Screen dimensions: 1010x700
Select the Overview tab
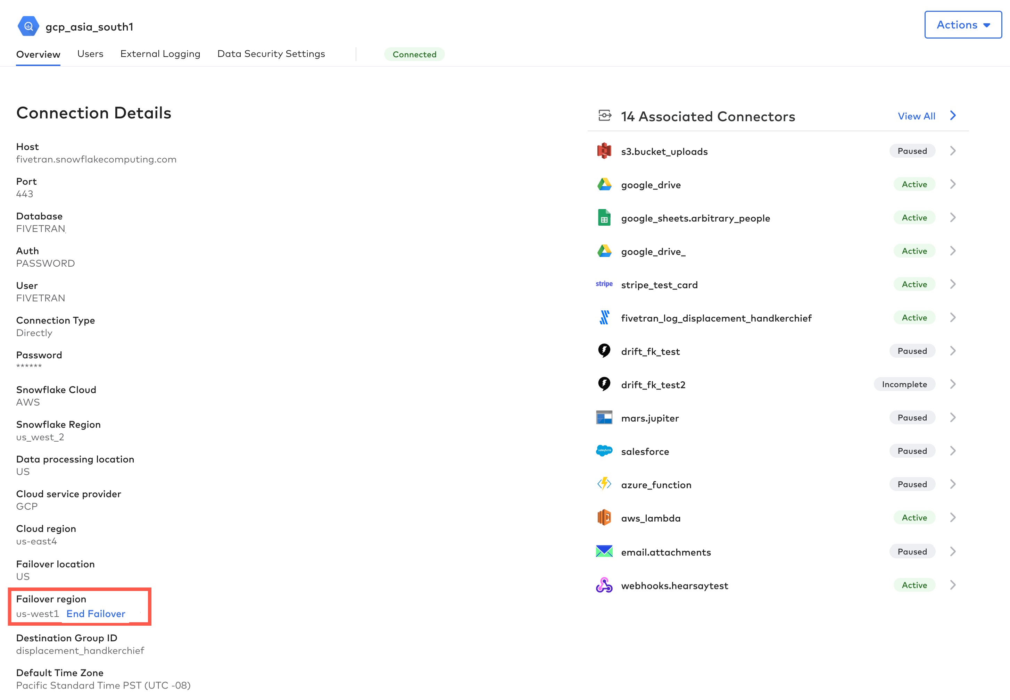point(38,54)
